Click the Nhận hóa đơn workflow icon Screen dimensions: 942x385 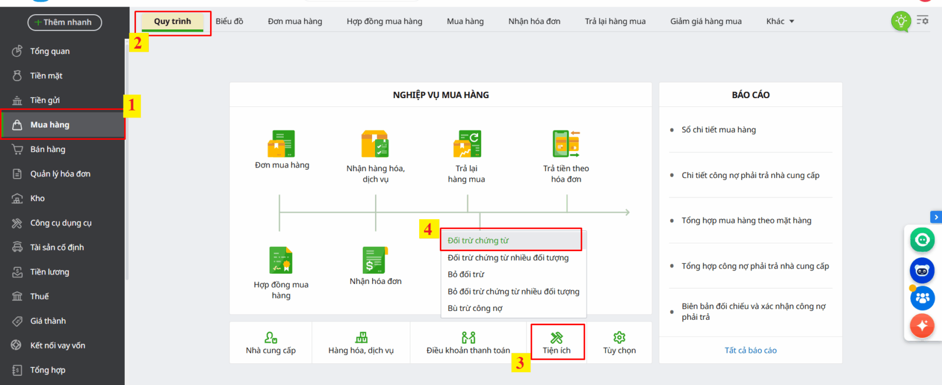pos(375,260)
